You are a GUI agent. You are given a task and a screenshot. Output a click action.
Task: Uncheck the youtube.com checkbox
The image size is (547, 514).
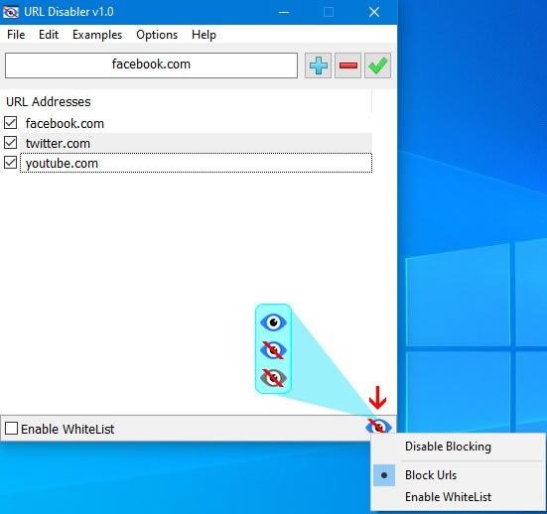pyautogui.click(x=11, y=163)
